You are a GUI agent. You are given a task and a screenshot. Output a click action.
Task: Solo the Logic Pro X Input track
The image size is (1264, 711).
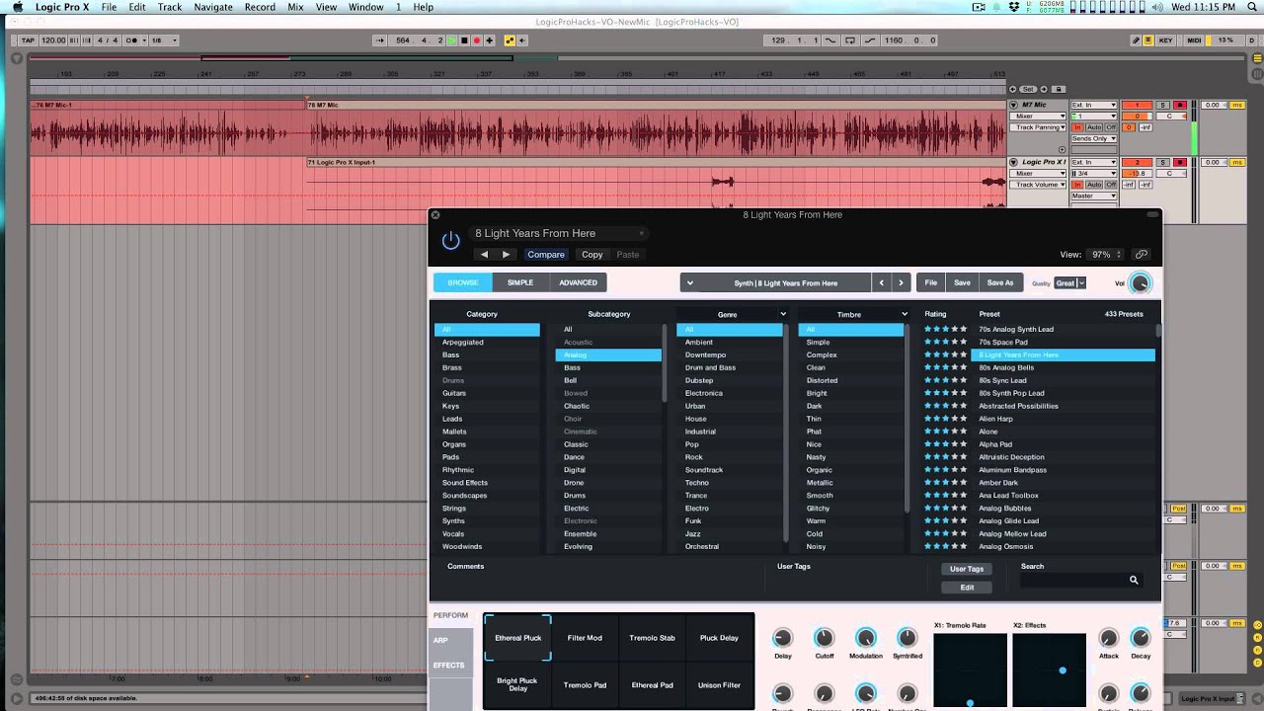pyautogui.click(x=1163, y=162)
